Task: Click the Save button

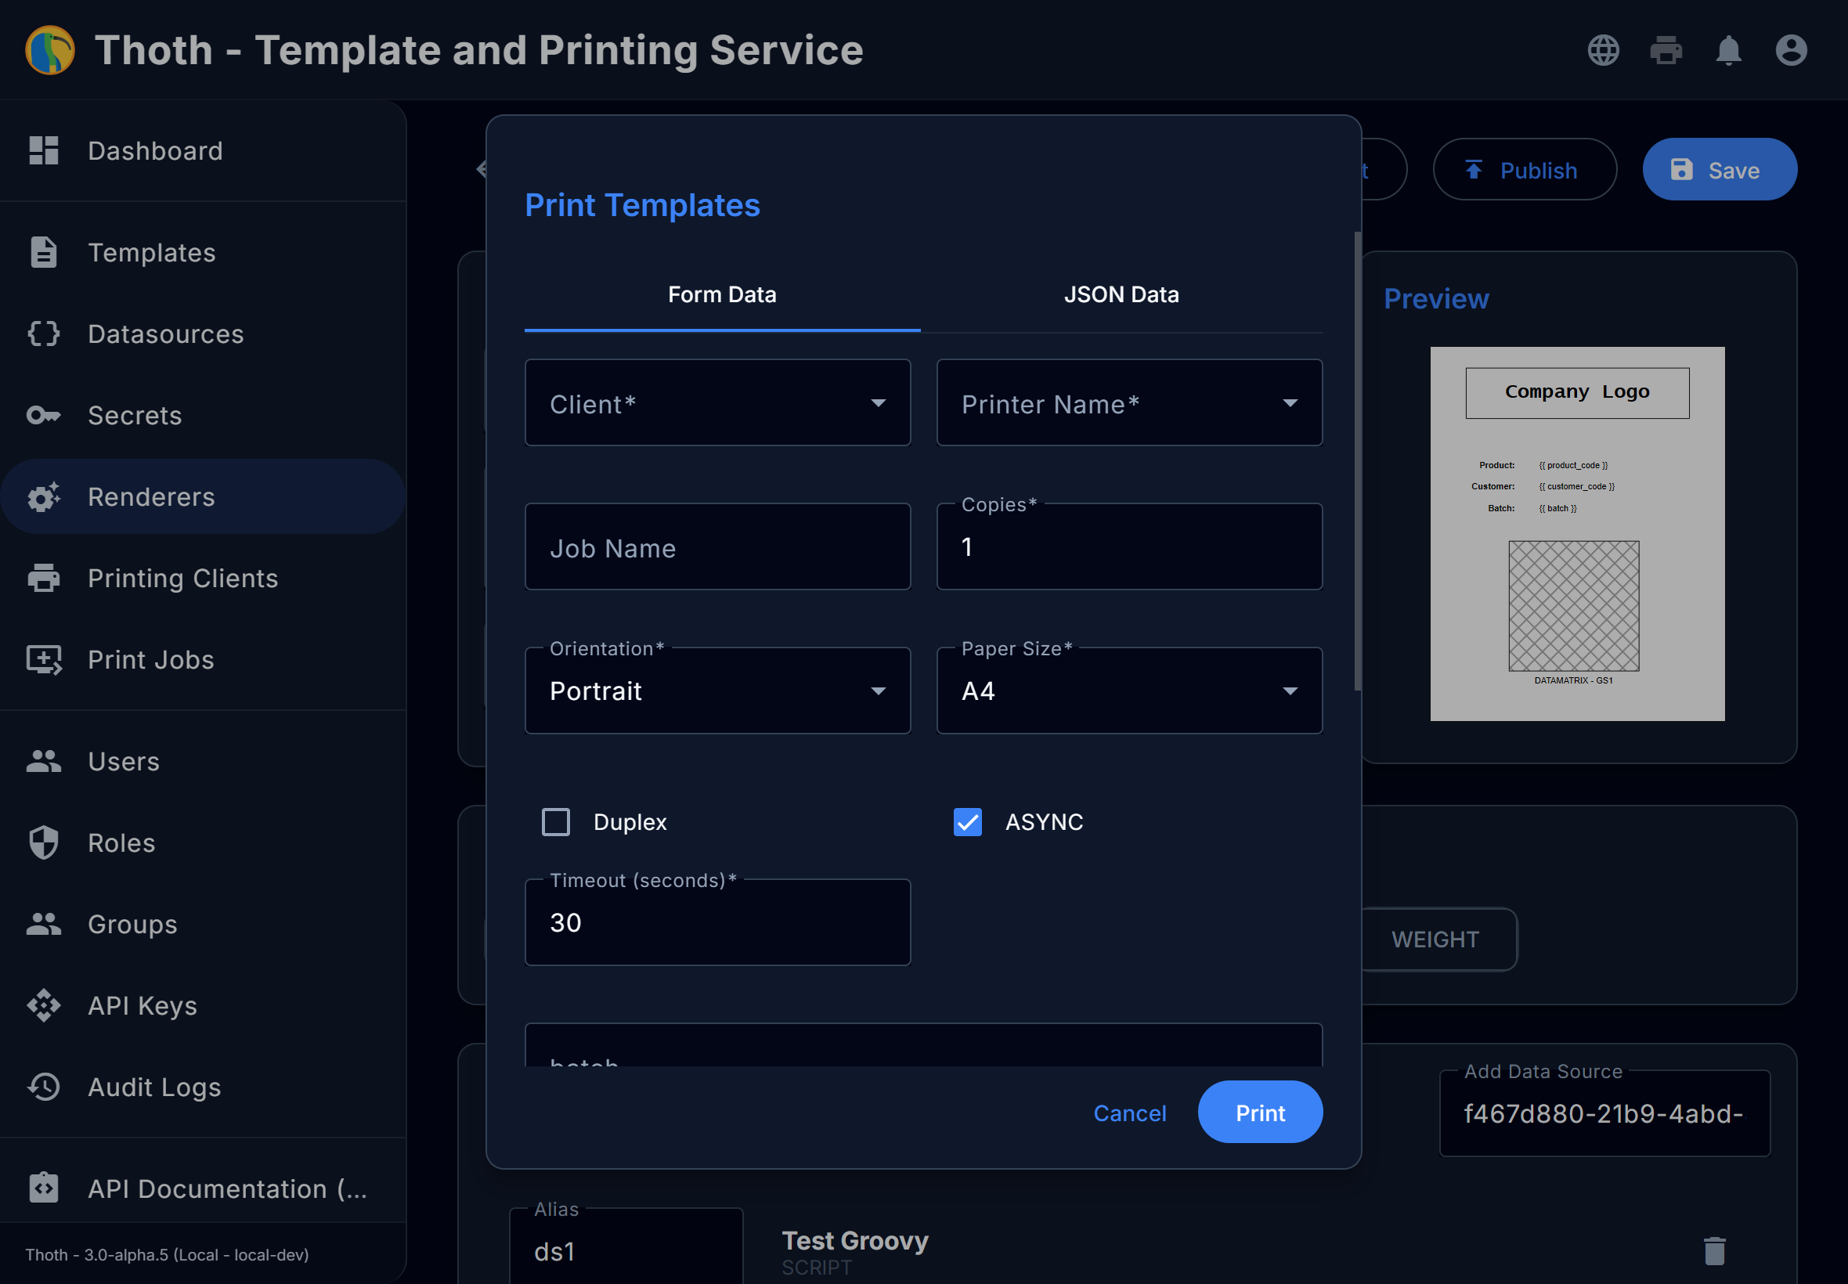Action: point(1720,170)
